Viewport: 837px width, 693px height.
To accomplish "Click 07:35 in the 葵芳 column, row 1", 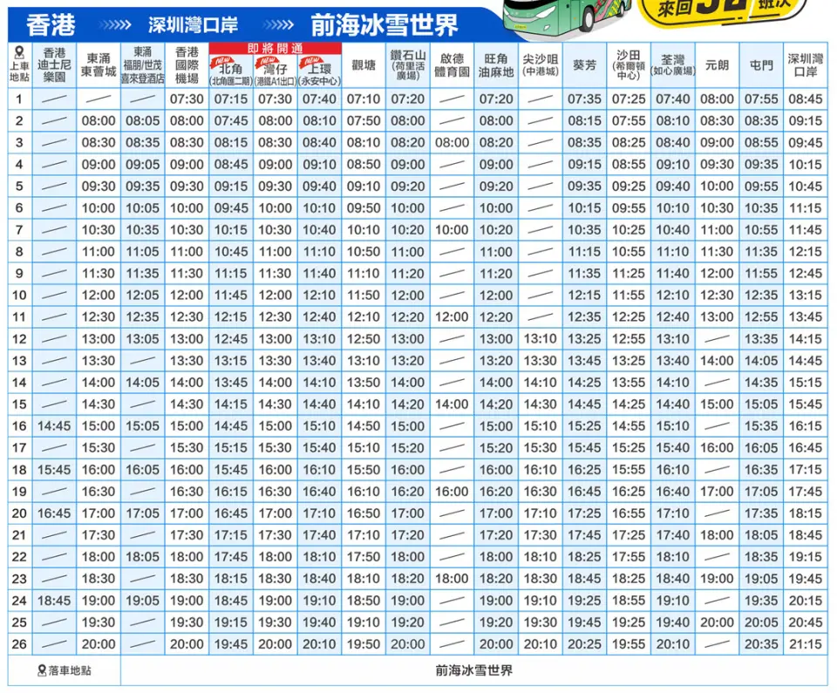I will point(584,99).
